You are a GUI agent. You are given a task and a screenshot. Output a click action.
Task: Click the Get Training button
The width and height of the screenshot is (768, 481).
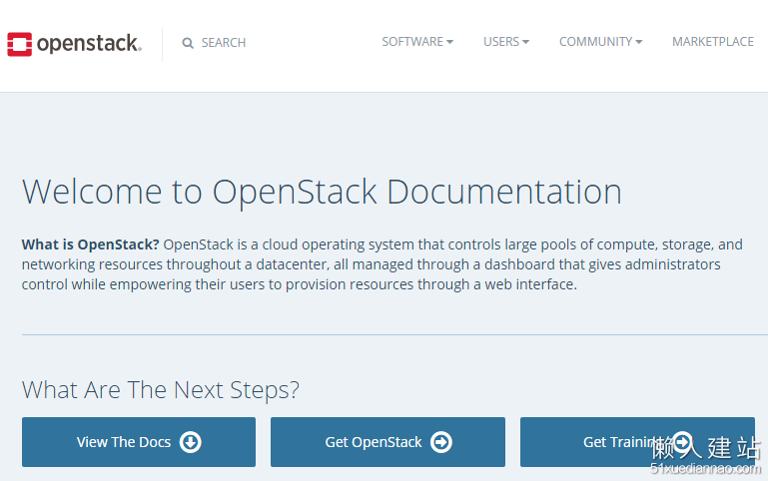tap(637, 442)
